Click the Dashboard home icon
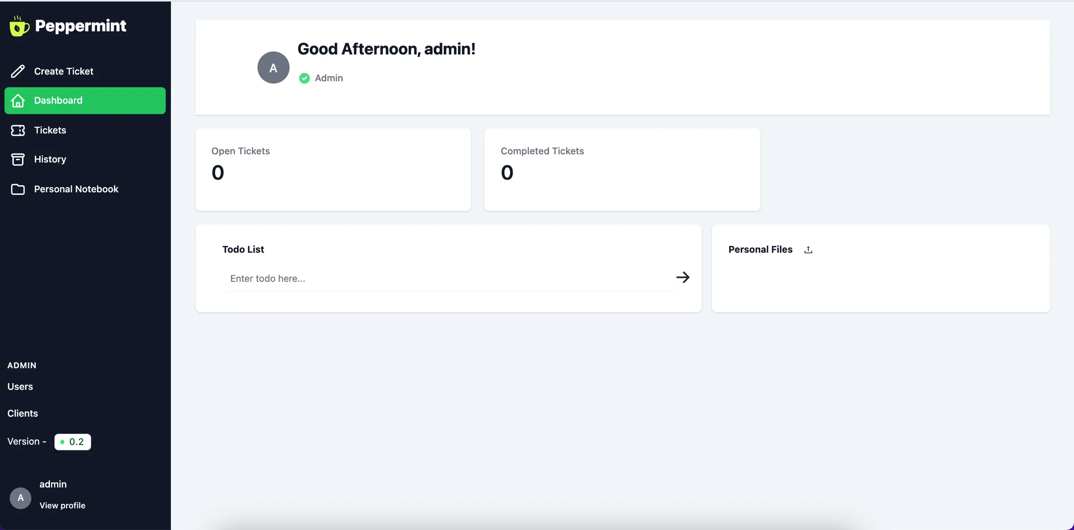This screenshot has height=530, width=1074. [x=18, y=101]
